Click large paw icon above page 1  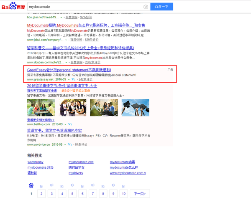[31, 185]
